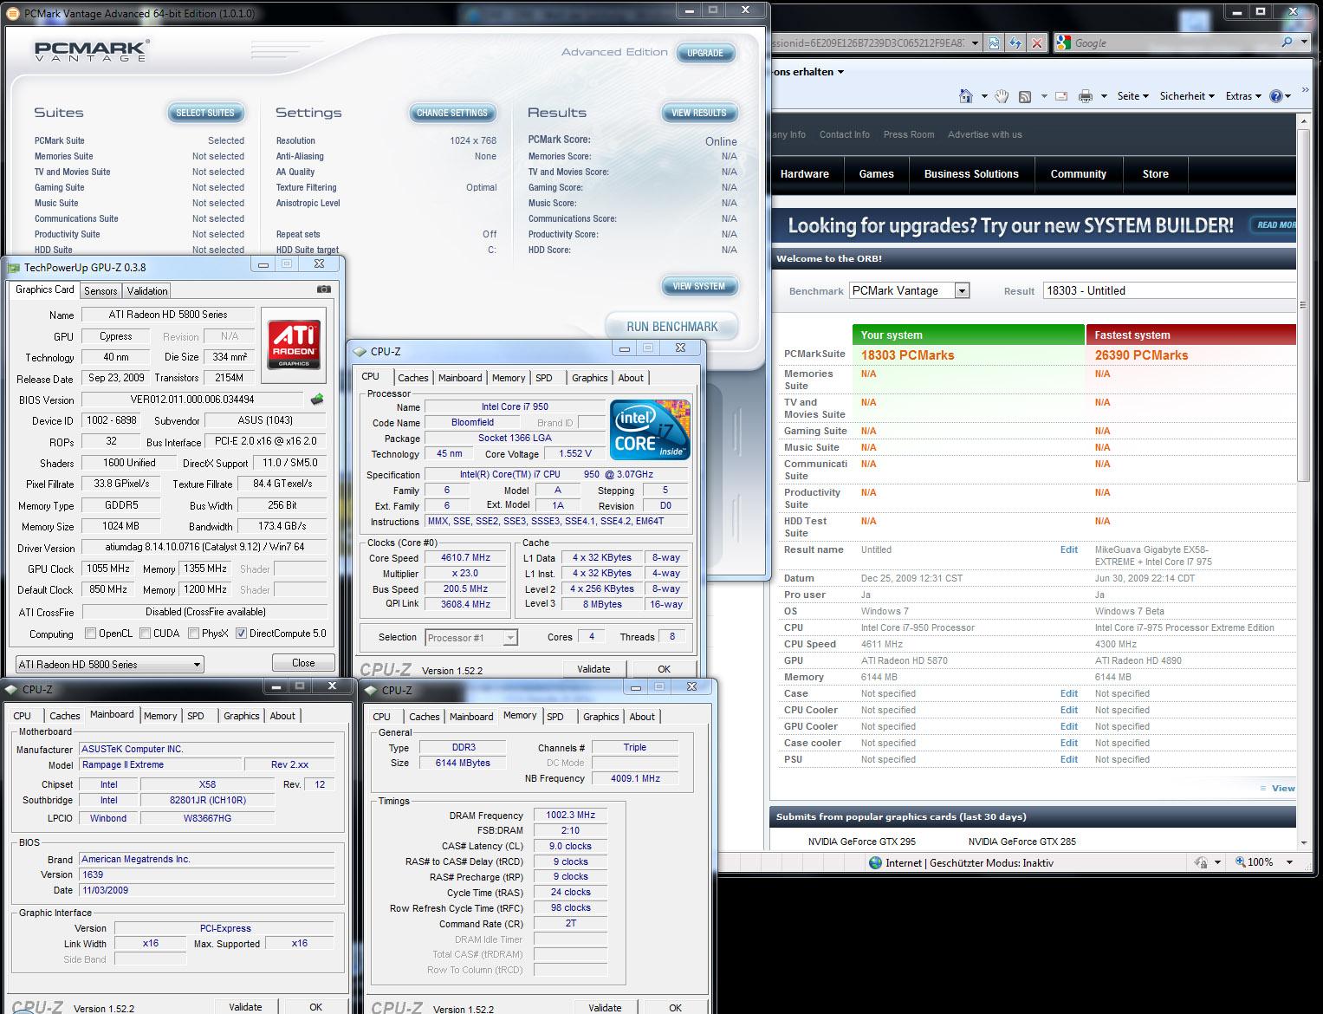The width and height of the screenshot is (1323, 1014).
Task: Open the search provider options dropdown arrow
Action: click(1305, 42)
